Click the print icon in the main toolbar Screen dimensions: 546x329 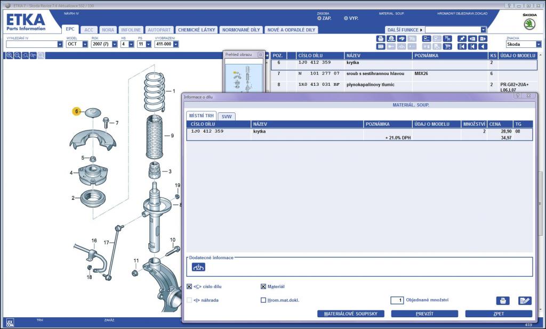[x=381, y=39]
